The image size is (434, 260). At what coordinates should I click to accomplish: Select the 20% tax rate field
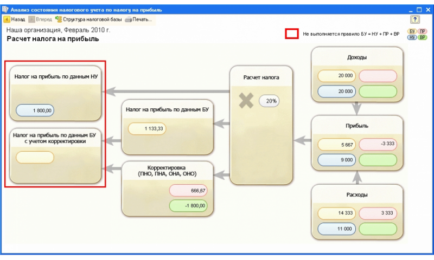pos(269,101)
